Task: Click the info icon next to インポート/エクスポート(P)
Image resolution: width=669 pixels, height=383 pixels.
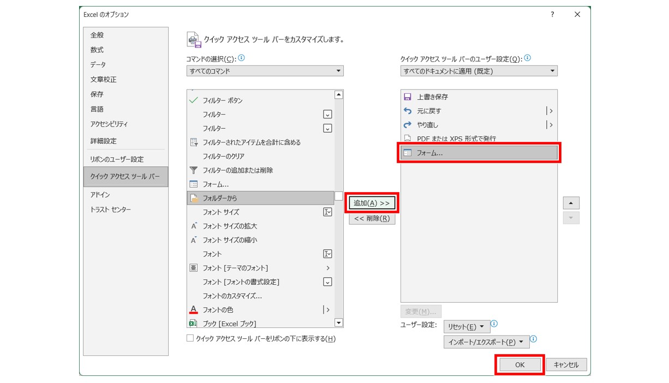Action: point(534,339)
